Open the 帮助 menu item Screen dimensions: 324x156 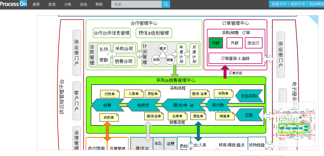point(99,4)
